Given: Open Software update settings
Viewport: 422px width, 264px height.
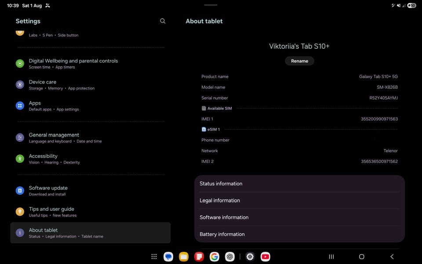Looking at the screenshot, I should click(91, 191).
